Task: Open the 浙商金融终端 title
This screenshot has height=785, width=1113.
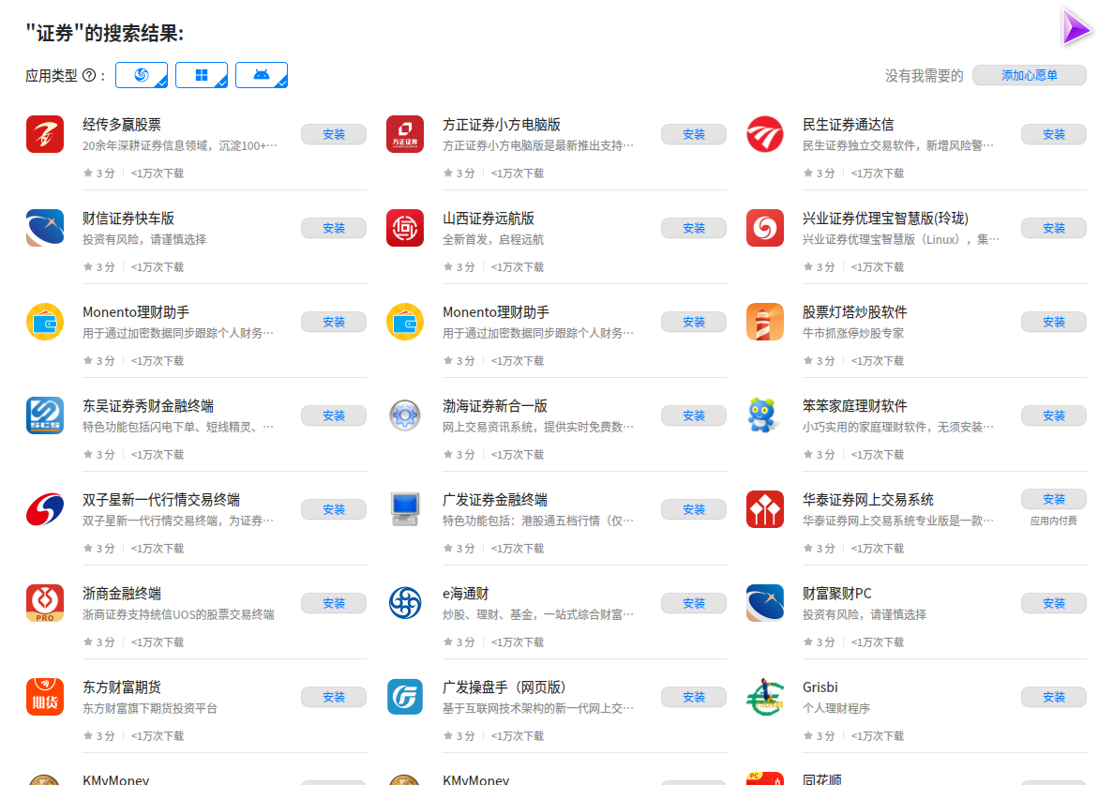Action: pos(121,594)
